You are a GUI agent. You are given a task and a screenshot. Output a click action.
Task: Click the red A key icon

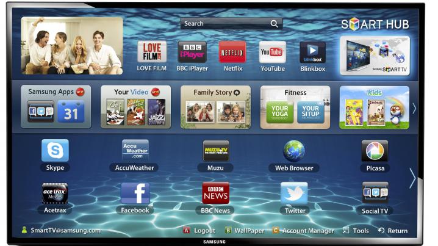coord(186,230)
